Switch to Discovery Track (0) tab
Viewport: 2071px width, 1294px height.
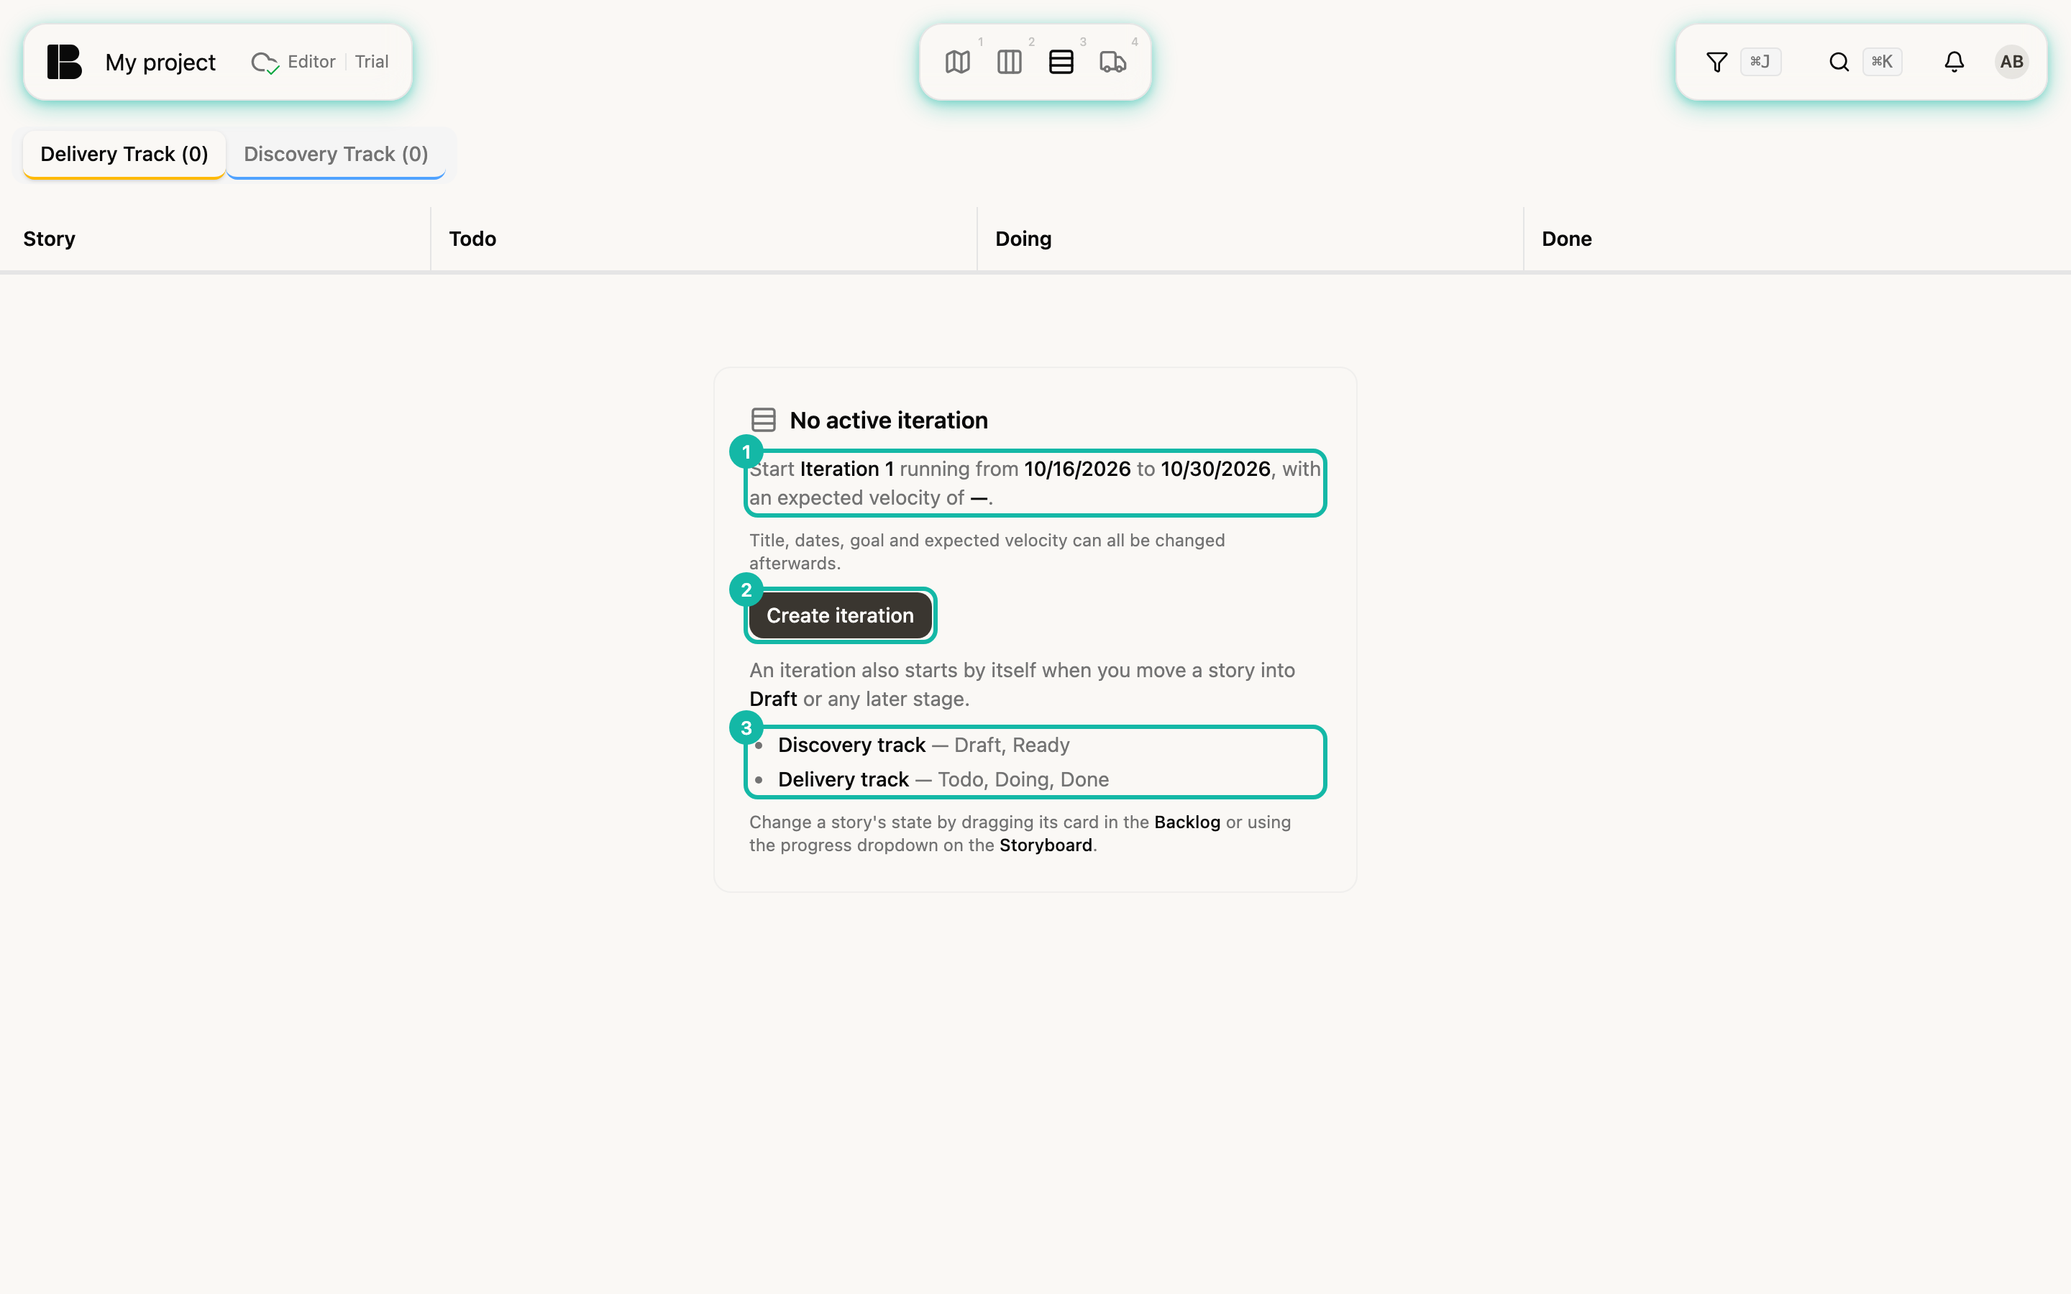pos(336,154)
